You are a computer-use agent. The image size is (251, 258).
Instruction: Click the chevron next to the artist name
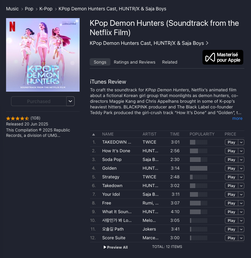pos(207,43)
